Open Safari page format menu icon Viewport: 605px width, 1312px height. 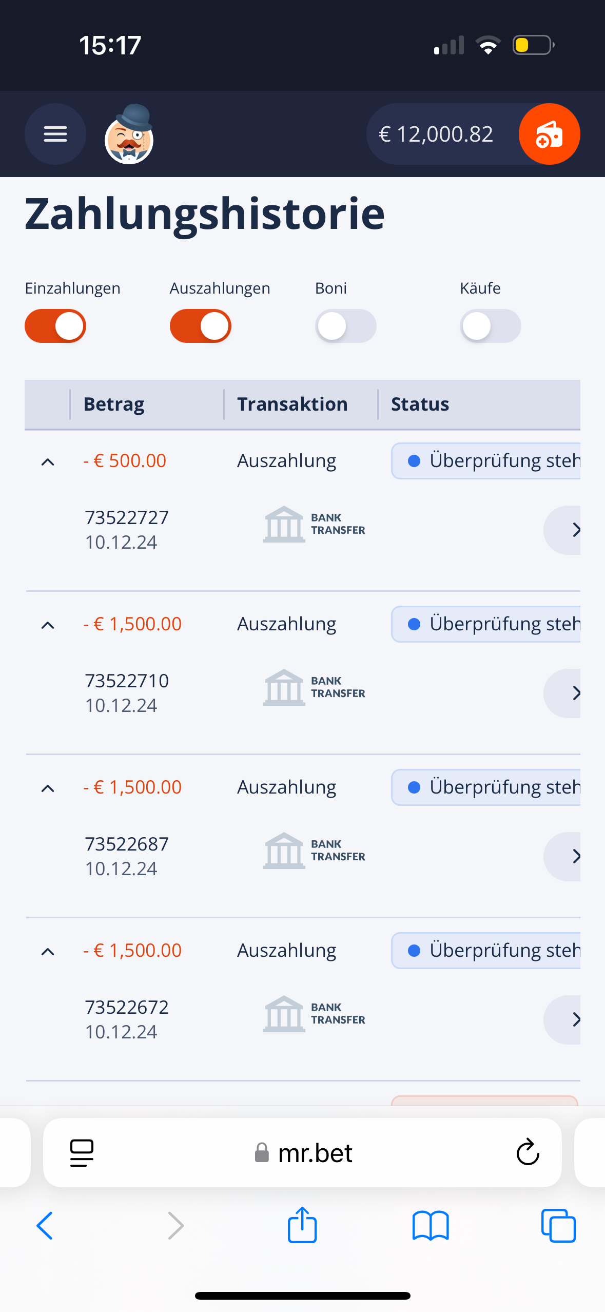click(82, 1152)
